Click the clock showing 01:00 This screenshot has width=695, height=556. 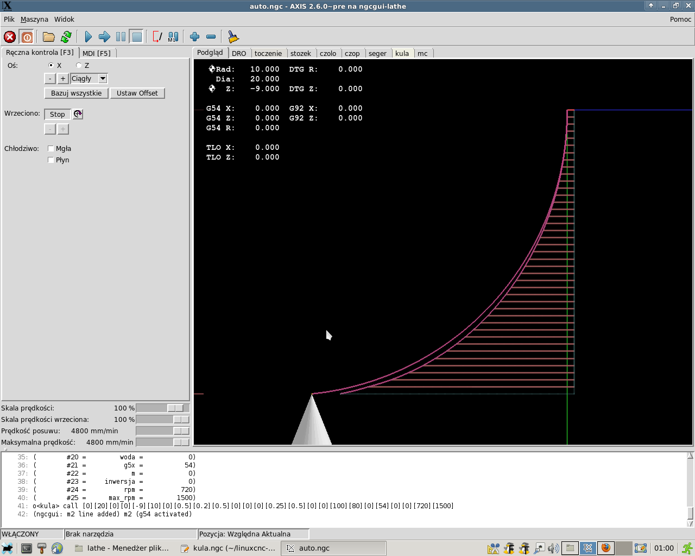point(664,548)
